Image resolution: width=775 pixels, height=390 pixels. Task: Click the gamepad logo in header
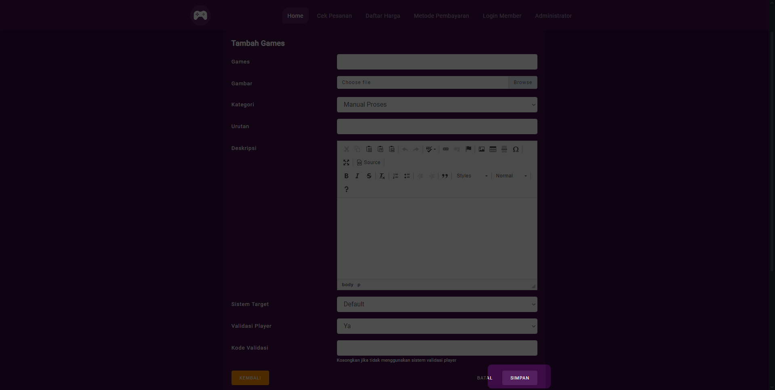click(200, 15)
